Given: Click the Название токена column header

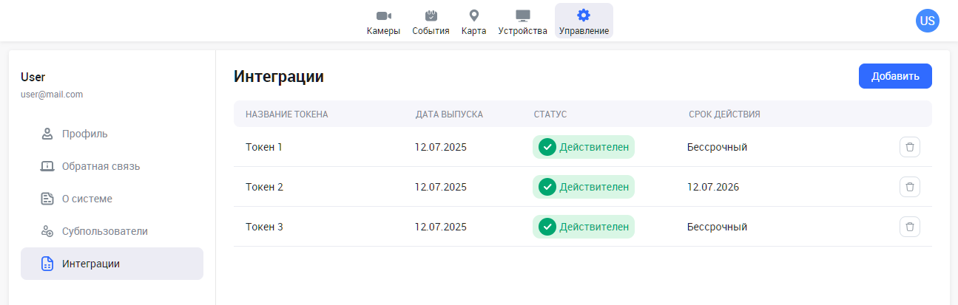Looking at the screenshot, I should [286, 114].
